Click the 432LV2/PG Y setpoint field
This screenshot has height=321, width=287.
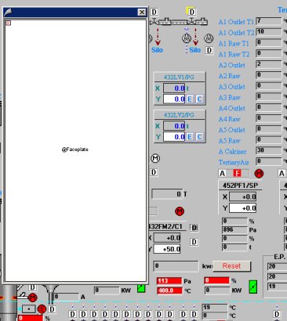point(174,137)
